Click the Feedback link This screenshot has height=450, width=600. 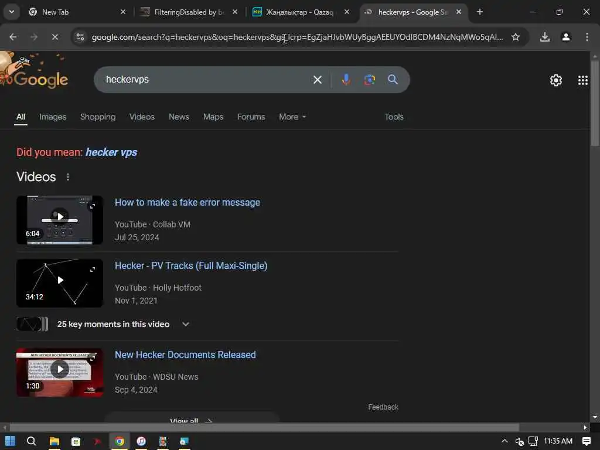[383, 407]
